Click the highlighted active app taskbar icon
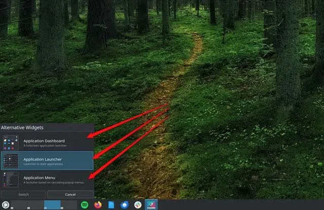The width and height of the screenshot is (324, 210). pyautogui.click(x=151, y=205)
